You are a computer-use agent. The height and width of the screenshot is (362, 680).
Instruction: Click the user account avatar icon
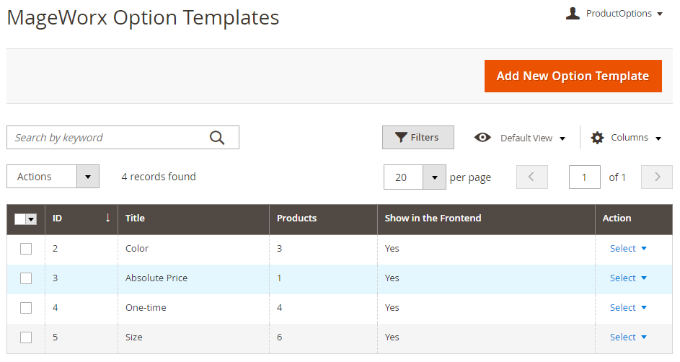[x=573, y=14]
